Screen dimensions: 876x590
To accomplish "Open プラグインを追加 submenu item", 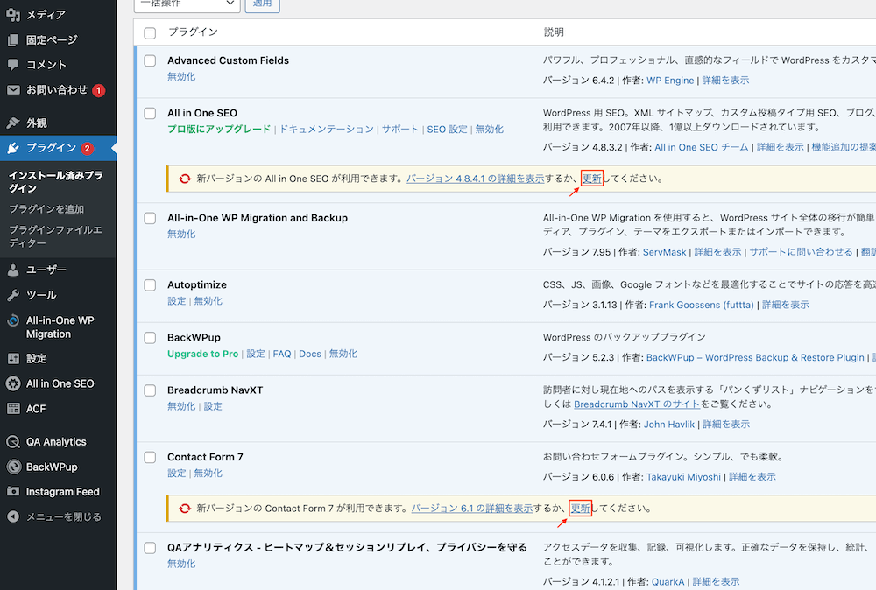I will coord(46,209).
